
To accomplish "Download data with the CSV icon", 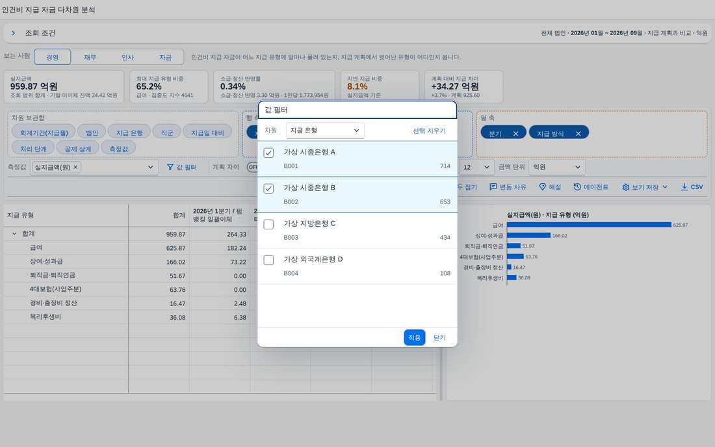I will [x=684, y=187].
